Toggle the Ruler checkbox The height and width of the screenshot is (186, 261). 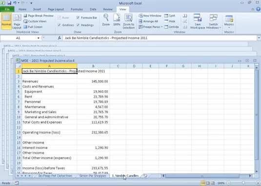coord(59,18)
